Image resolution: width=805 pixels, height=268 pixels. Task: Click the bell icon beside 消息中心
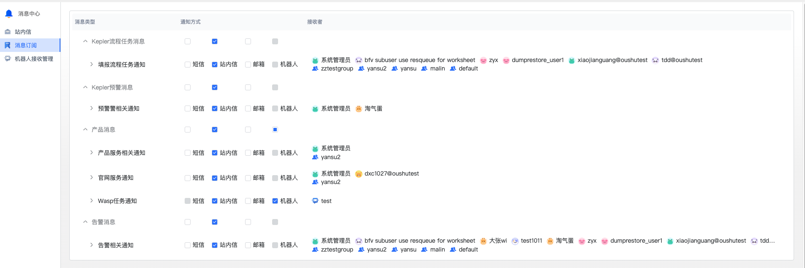click(9, 14)
